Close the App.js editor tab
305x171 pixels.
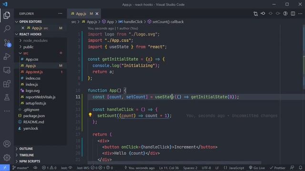click(97, 14)
